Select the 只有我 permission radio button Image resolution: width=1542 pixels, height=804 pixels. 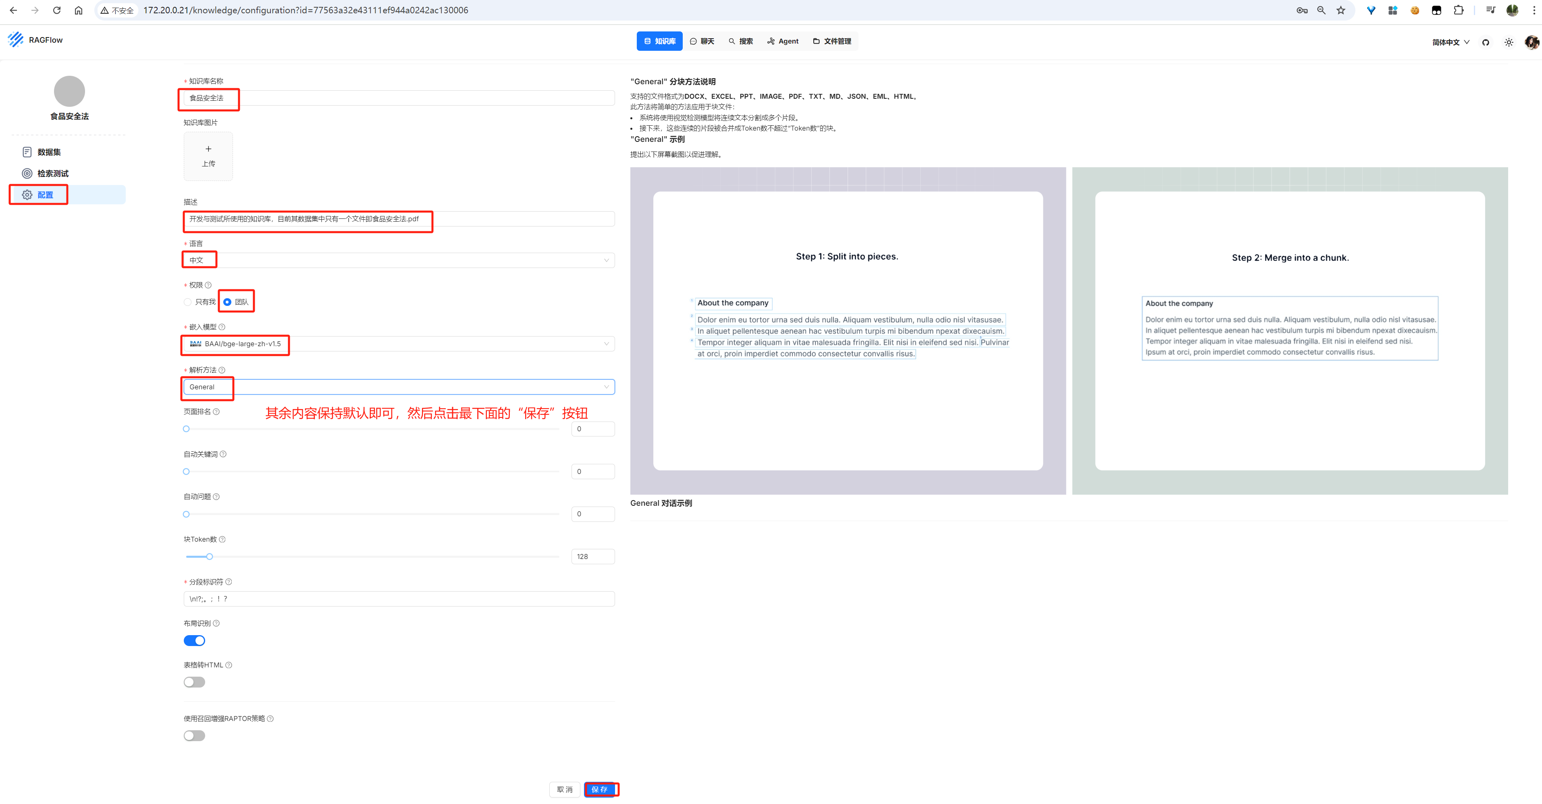click(x=188, y=302)
